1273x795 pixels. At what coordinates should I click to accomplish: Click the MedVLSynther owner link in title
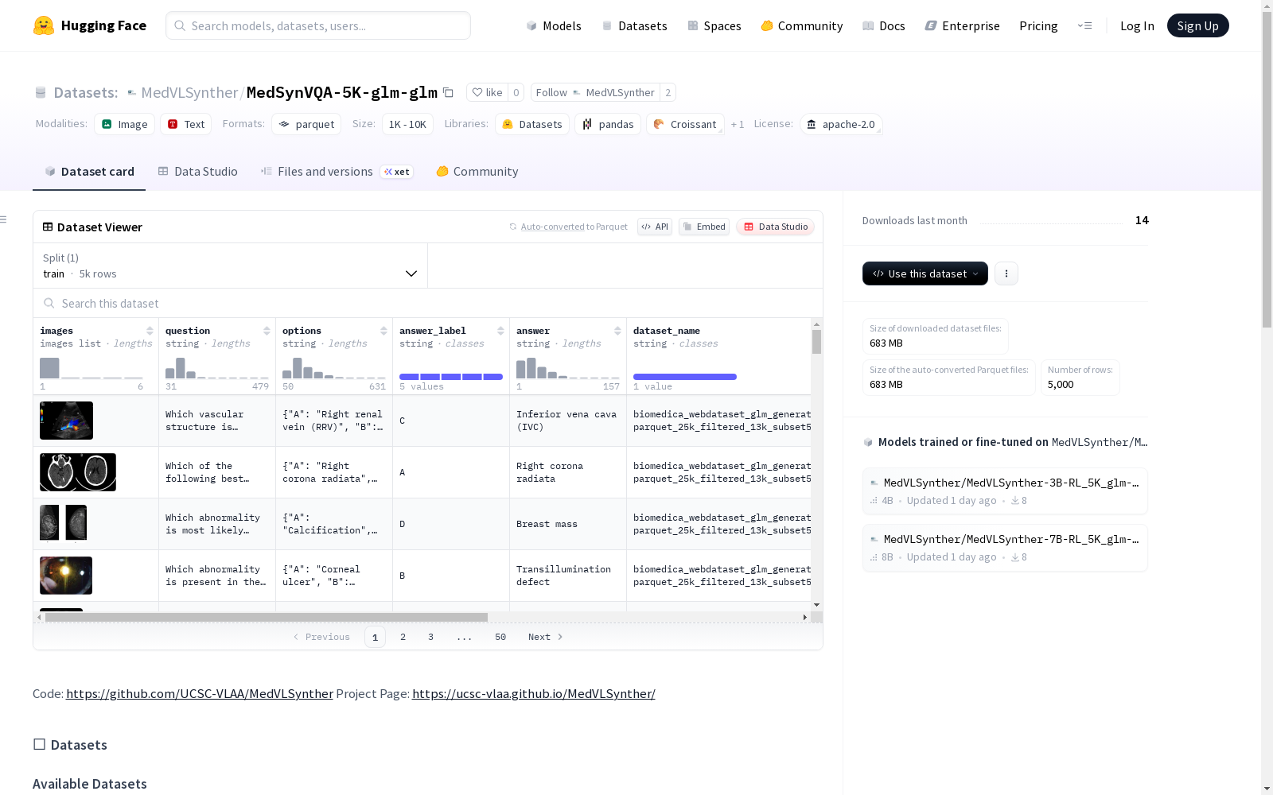pos(189,92)
